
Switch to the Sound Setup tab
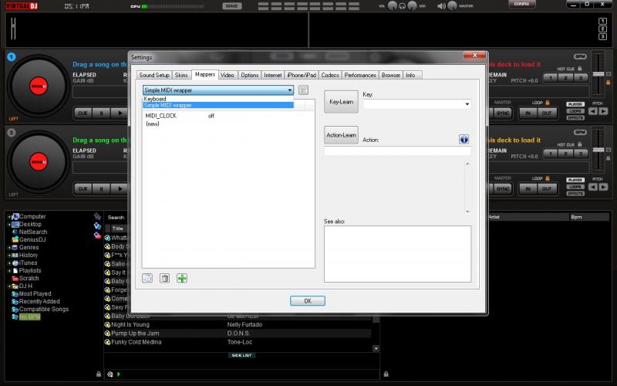point(154,75)
